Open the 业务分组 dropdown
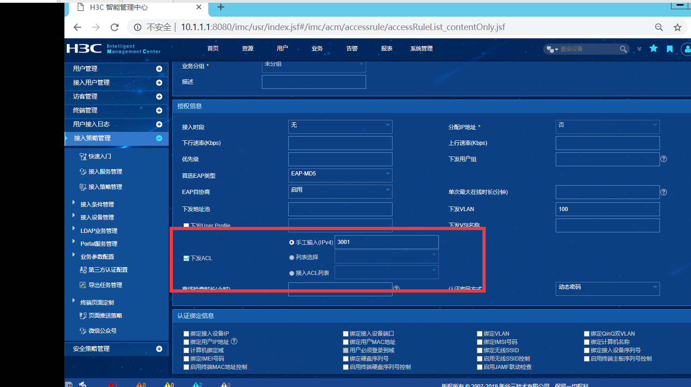691x387 pixels. [314, 66]
